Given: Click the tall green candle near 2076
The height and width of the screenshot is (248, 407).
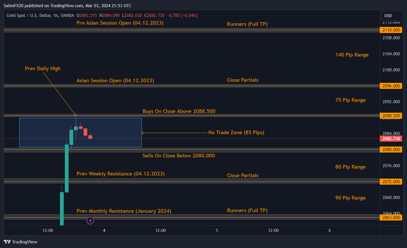Looking at the screenshot, I should 67,168.
